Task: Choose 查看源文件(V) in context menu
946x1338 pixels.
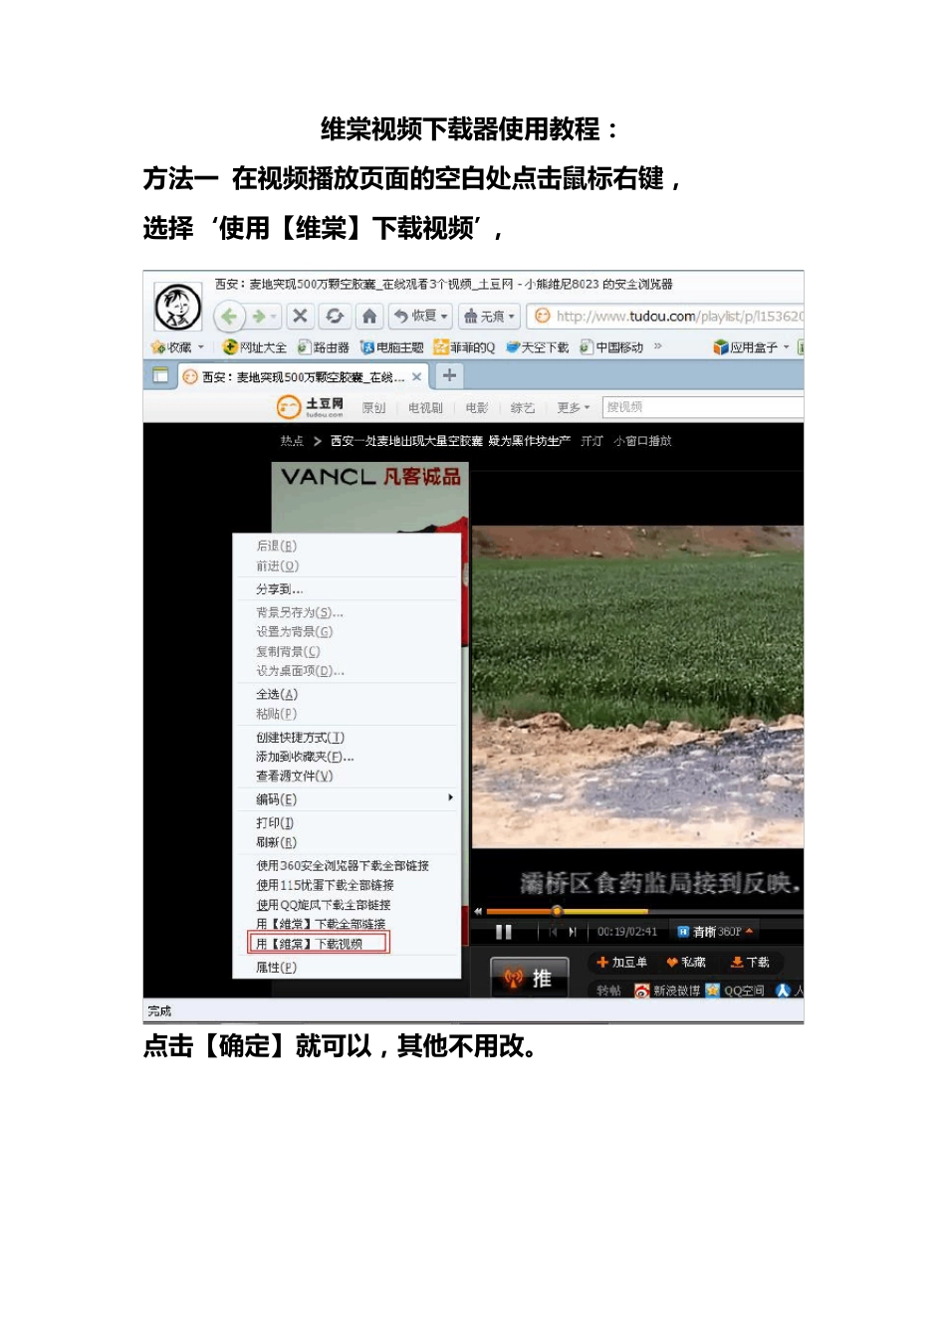Action: [x=347, y=776]
